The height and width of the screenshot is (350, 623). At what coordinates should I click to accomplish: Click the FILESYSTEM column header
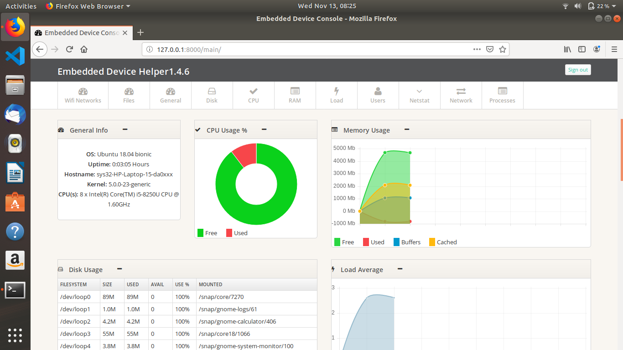79,284
